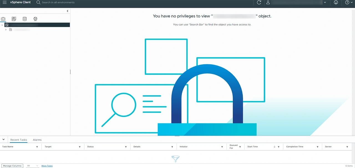355x168 pixels.
Task: Switch to the Alarms tab
Action: [37, 140]
